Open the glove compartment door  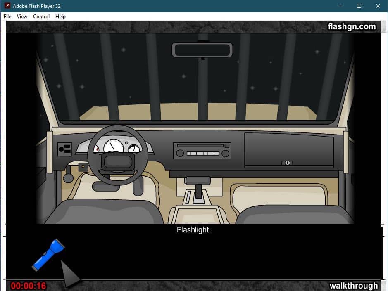(288, 148)
